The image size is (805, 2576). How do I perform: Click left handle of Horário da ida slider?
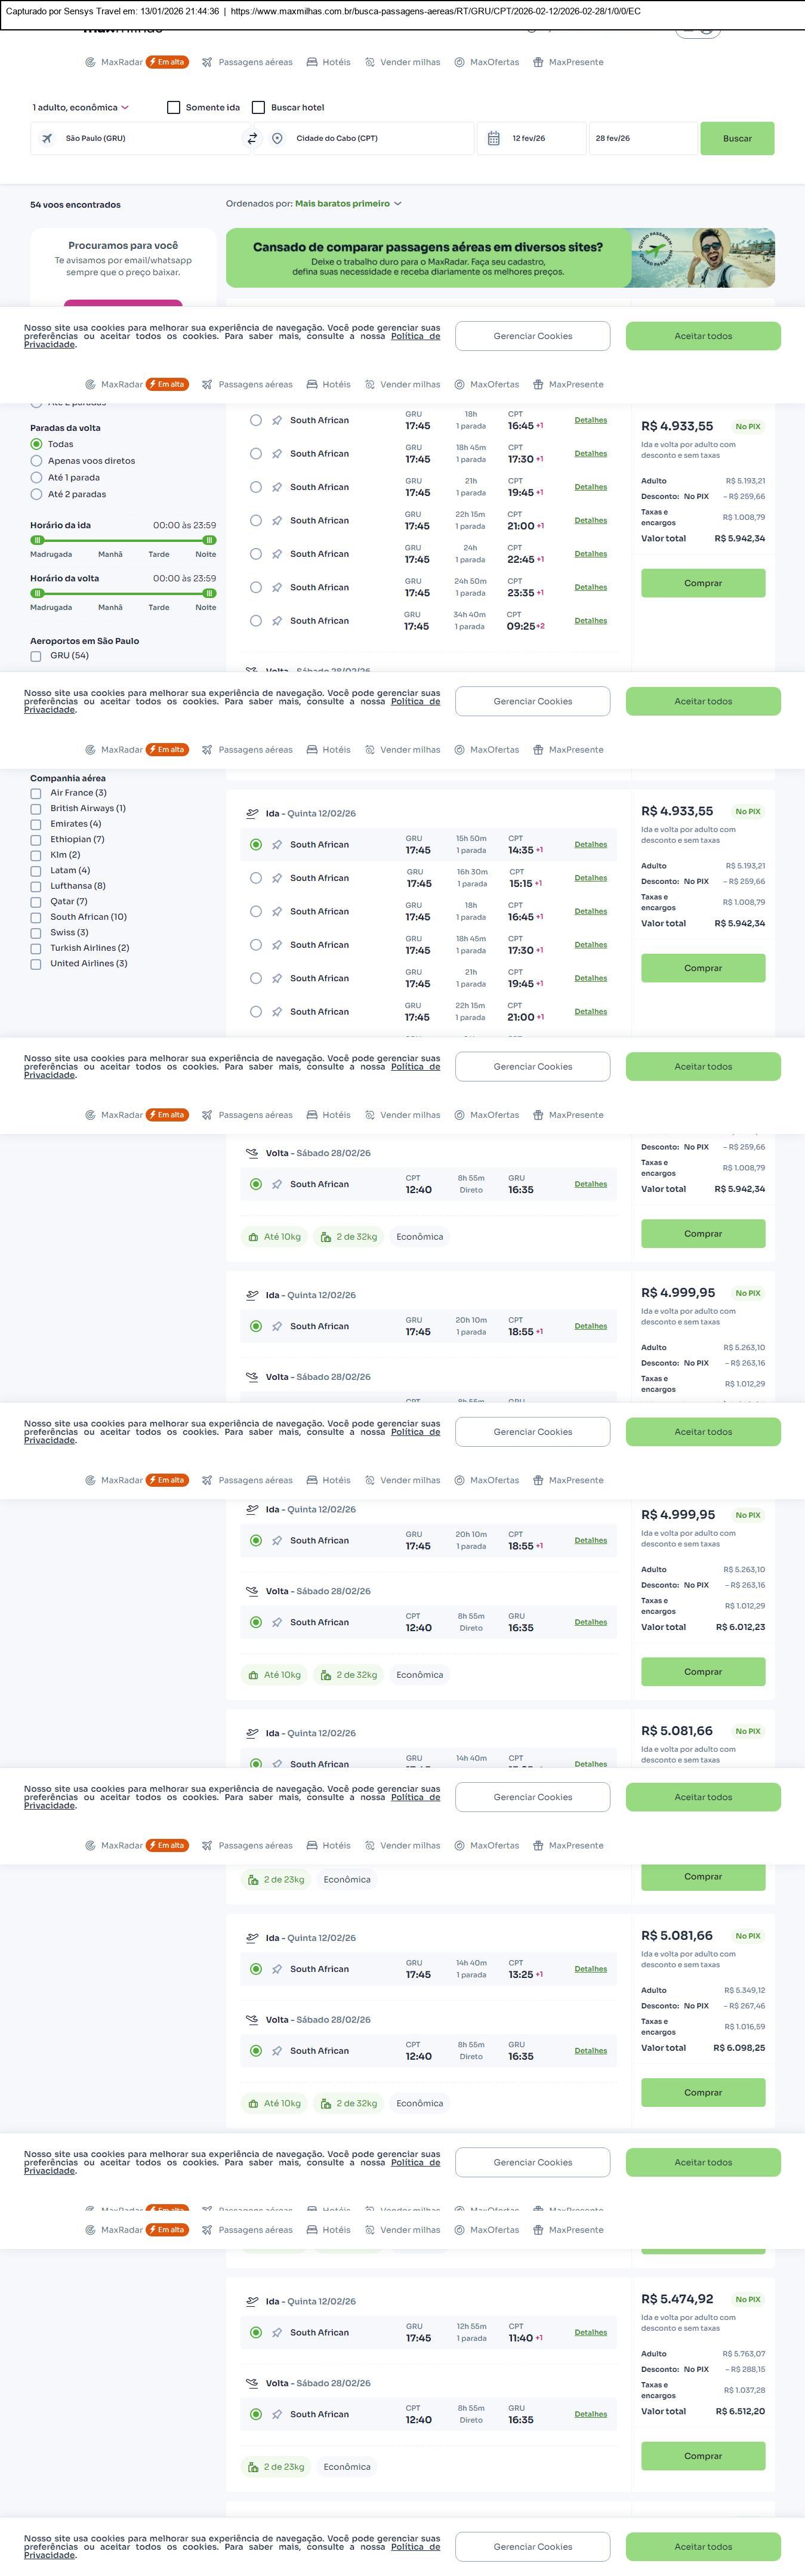(x=37, y=540)
